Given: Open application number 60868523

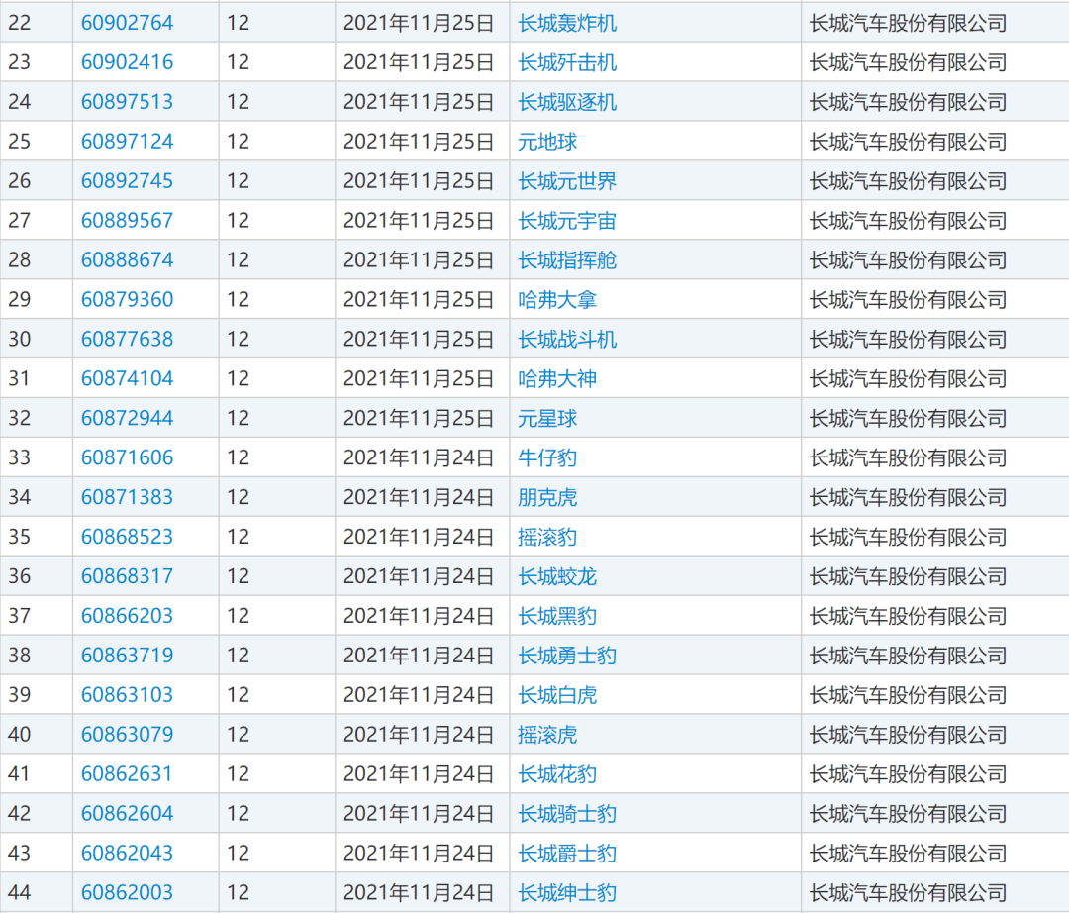Looking at the screenshot, I should (x=127, y=537).
